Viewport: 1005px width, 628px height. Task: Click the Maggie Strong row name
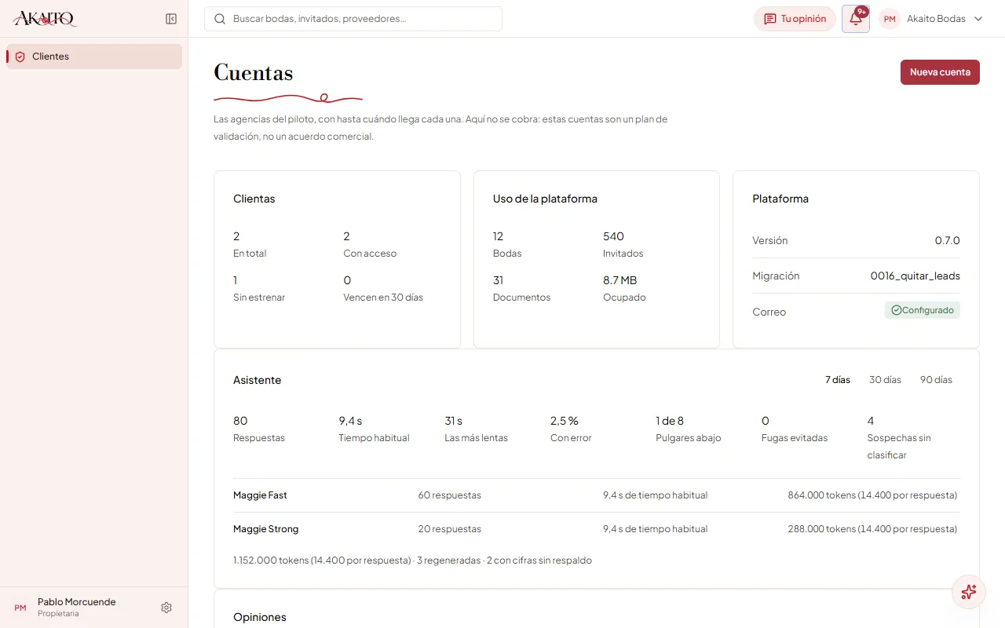pos(265,529)
